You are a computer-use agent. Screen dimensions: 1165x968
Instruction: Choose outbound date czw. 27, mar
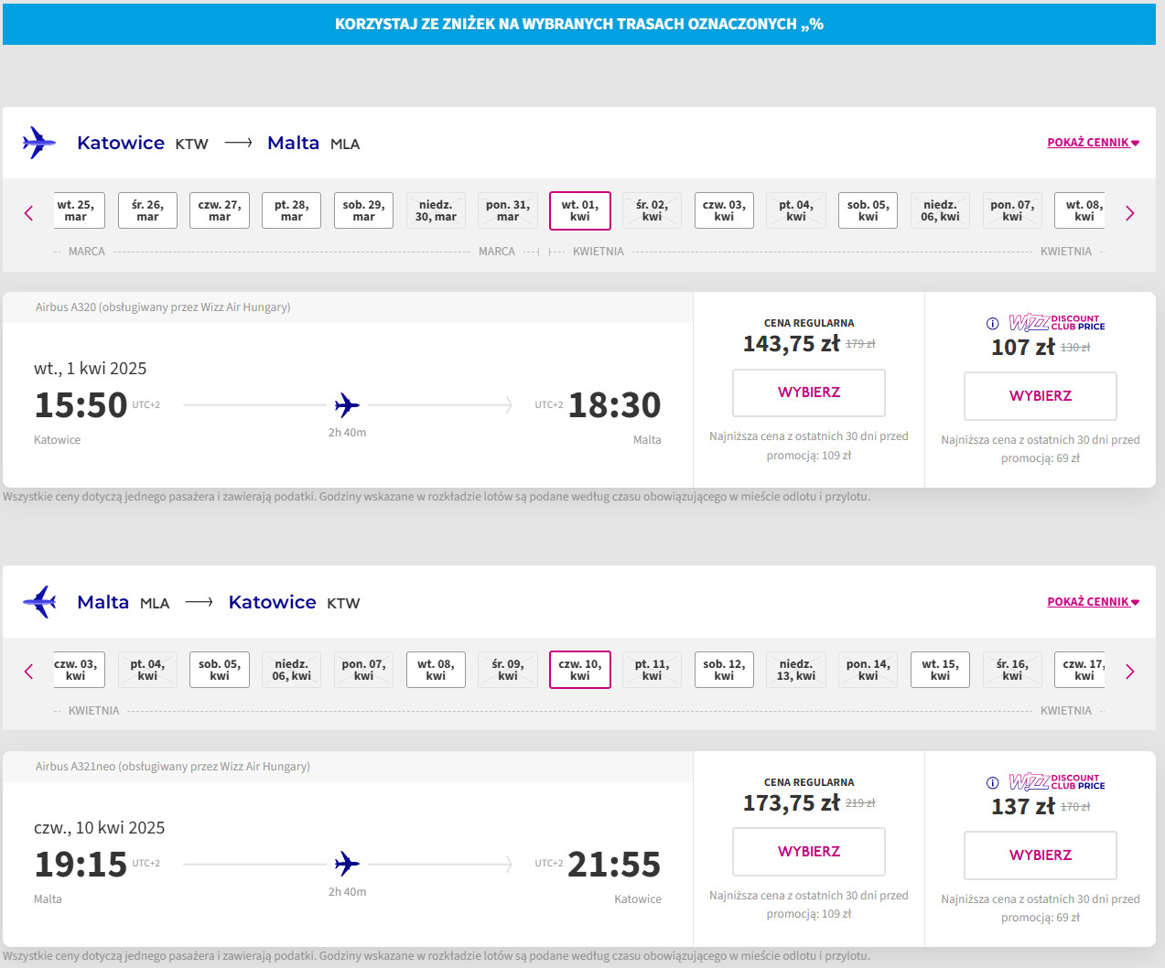tap(220, 211)
